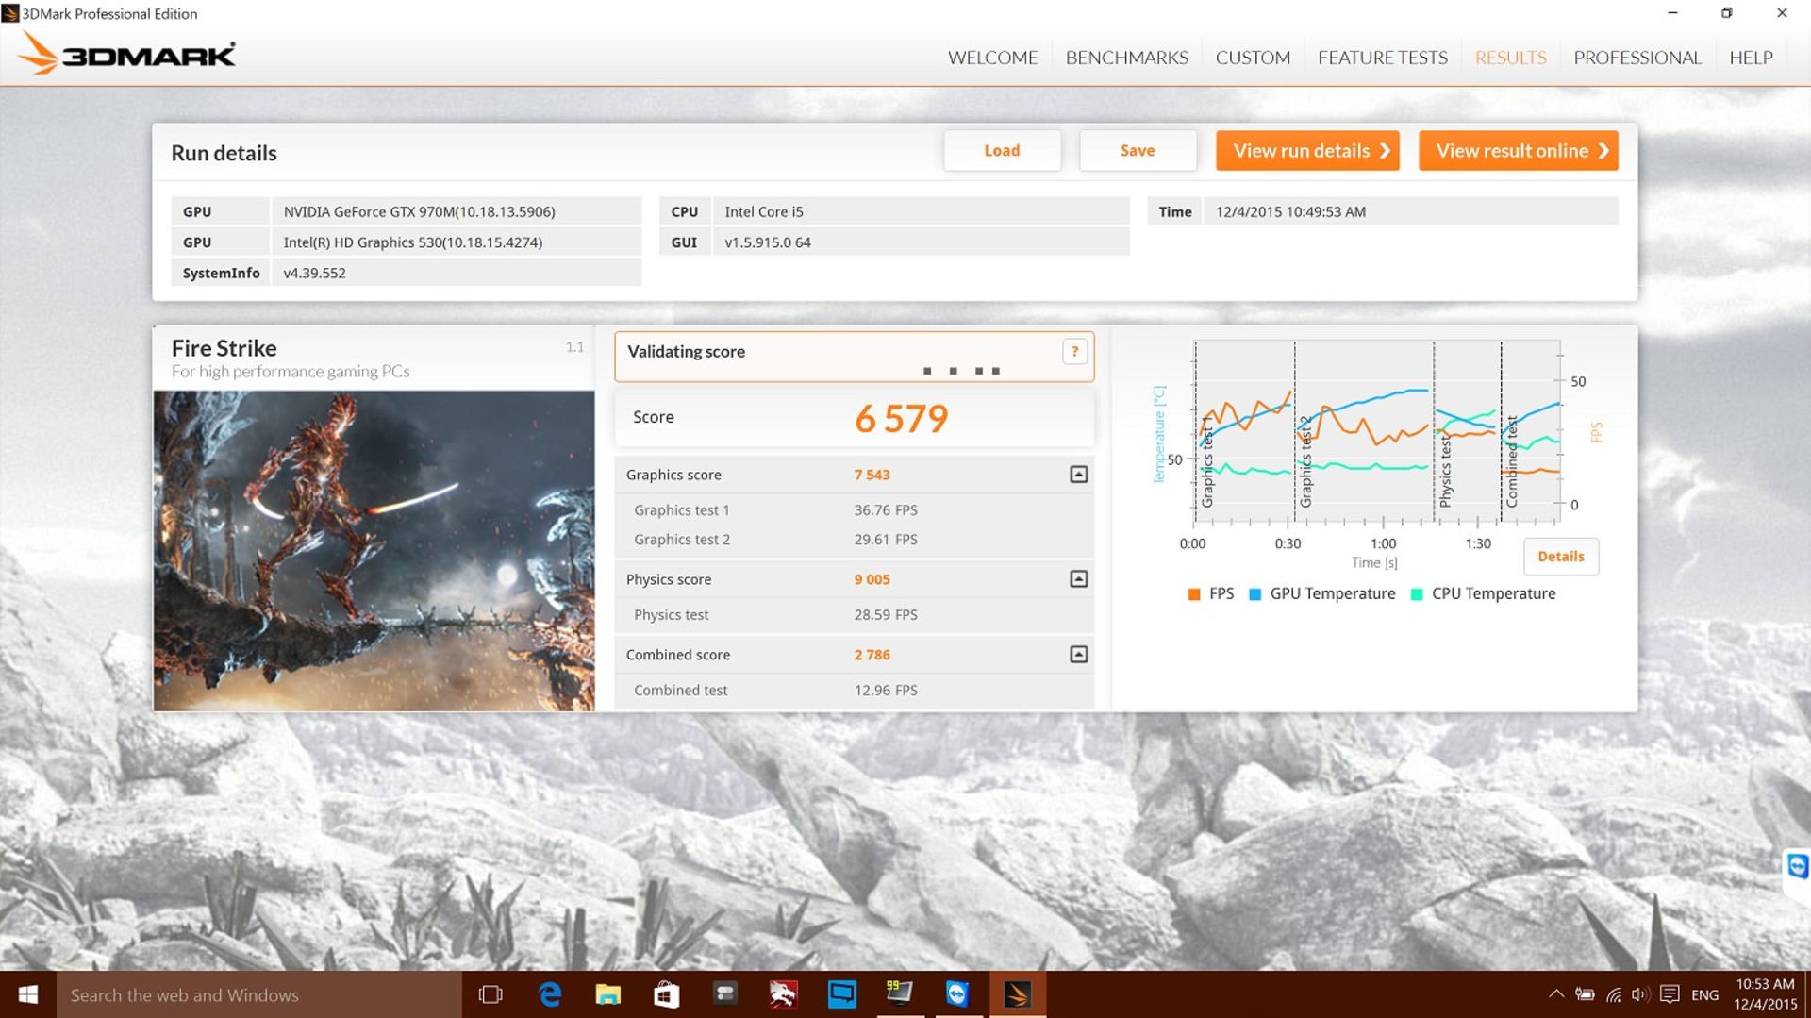Open the monitor app icon on taskbar
1811x1018 pixels.
[x=841, y=995]
